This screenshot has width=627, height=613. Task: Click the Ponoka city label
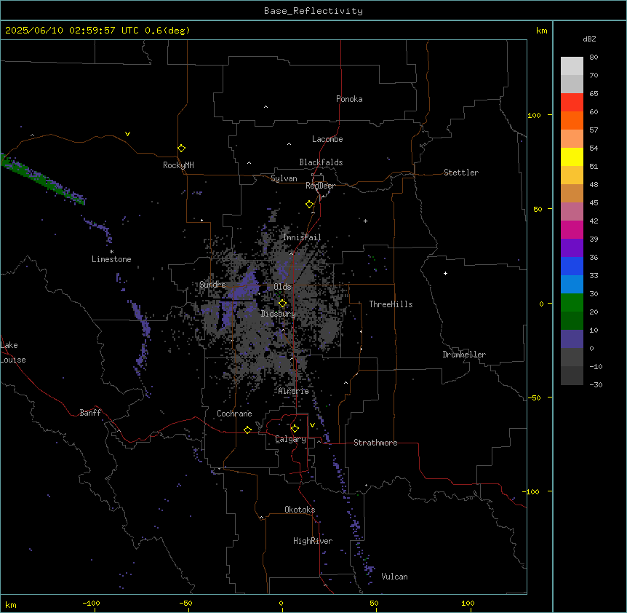point(349,99)
